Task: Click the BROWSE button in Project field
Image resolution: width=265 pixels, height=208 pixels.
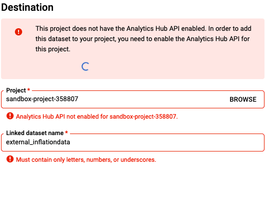Action: [243, 100]
